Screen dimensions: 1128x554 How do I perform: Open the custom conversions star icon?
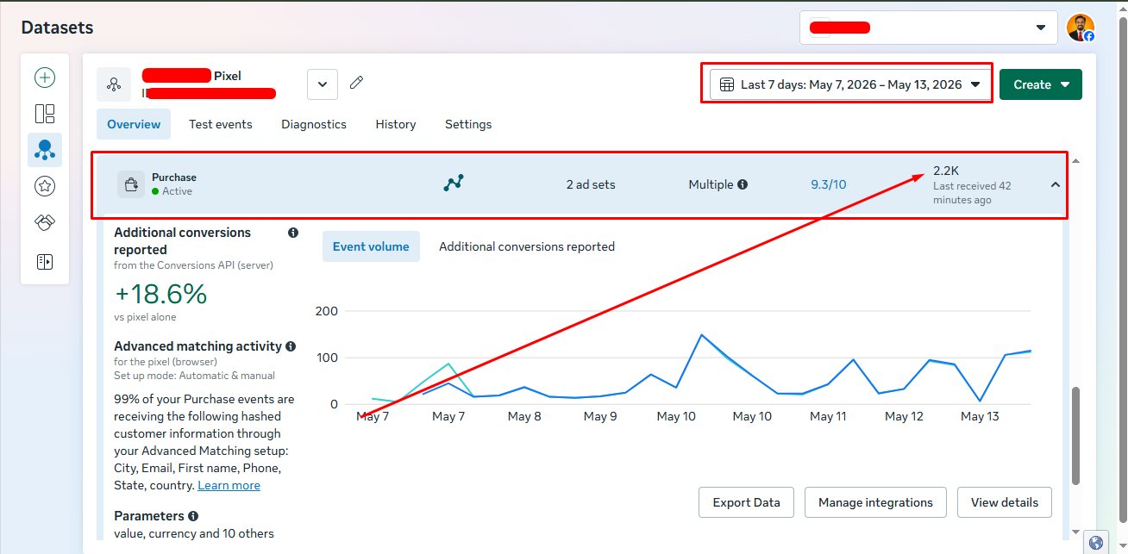[45, 185]
